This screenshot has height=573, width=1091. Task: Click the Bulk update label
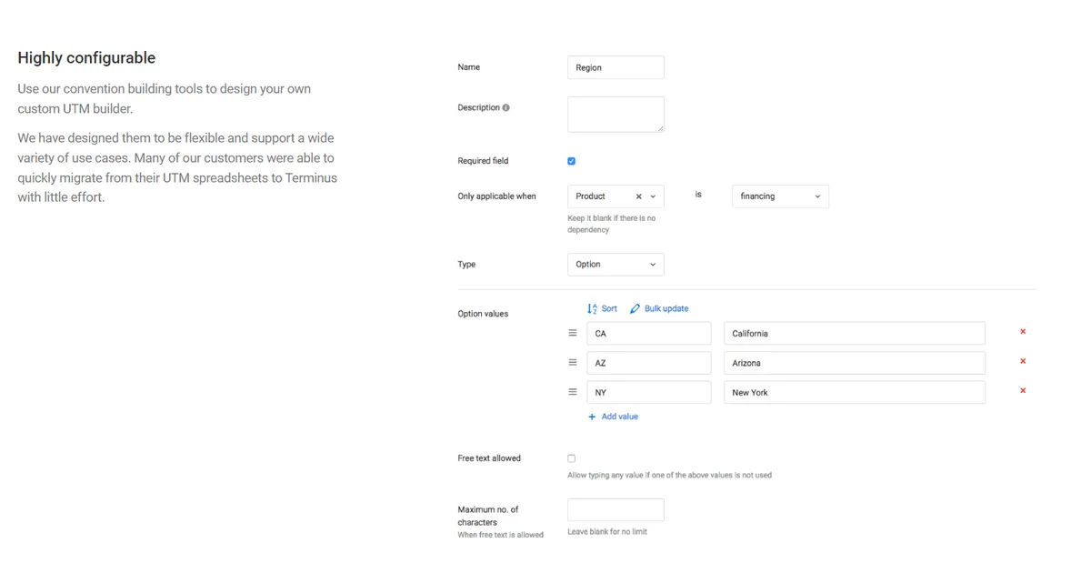click(x=665, y=308)
